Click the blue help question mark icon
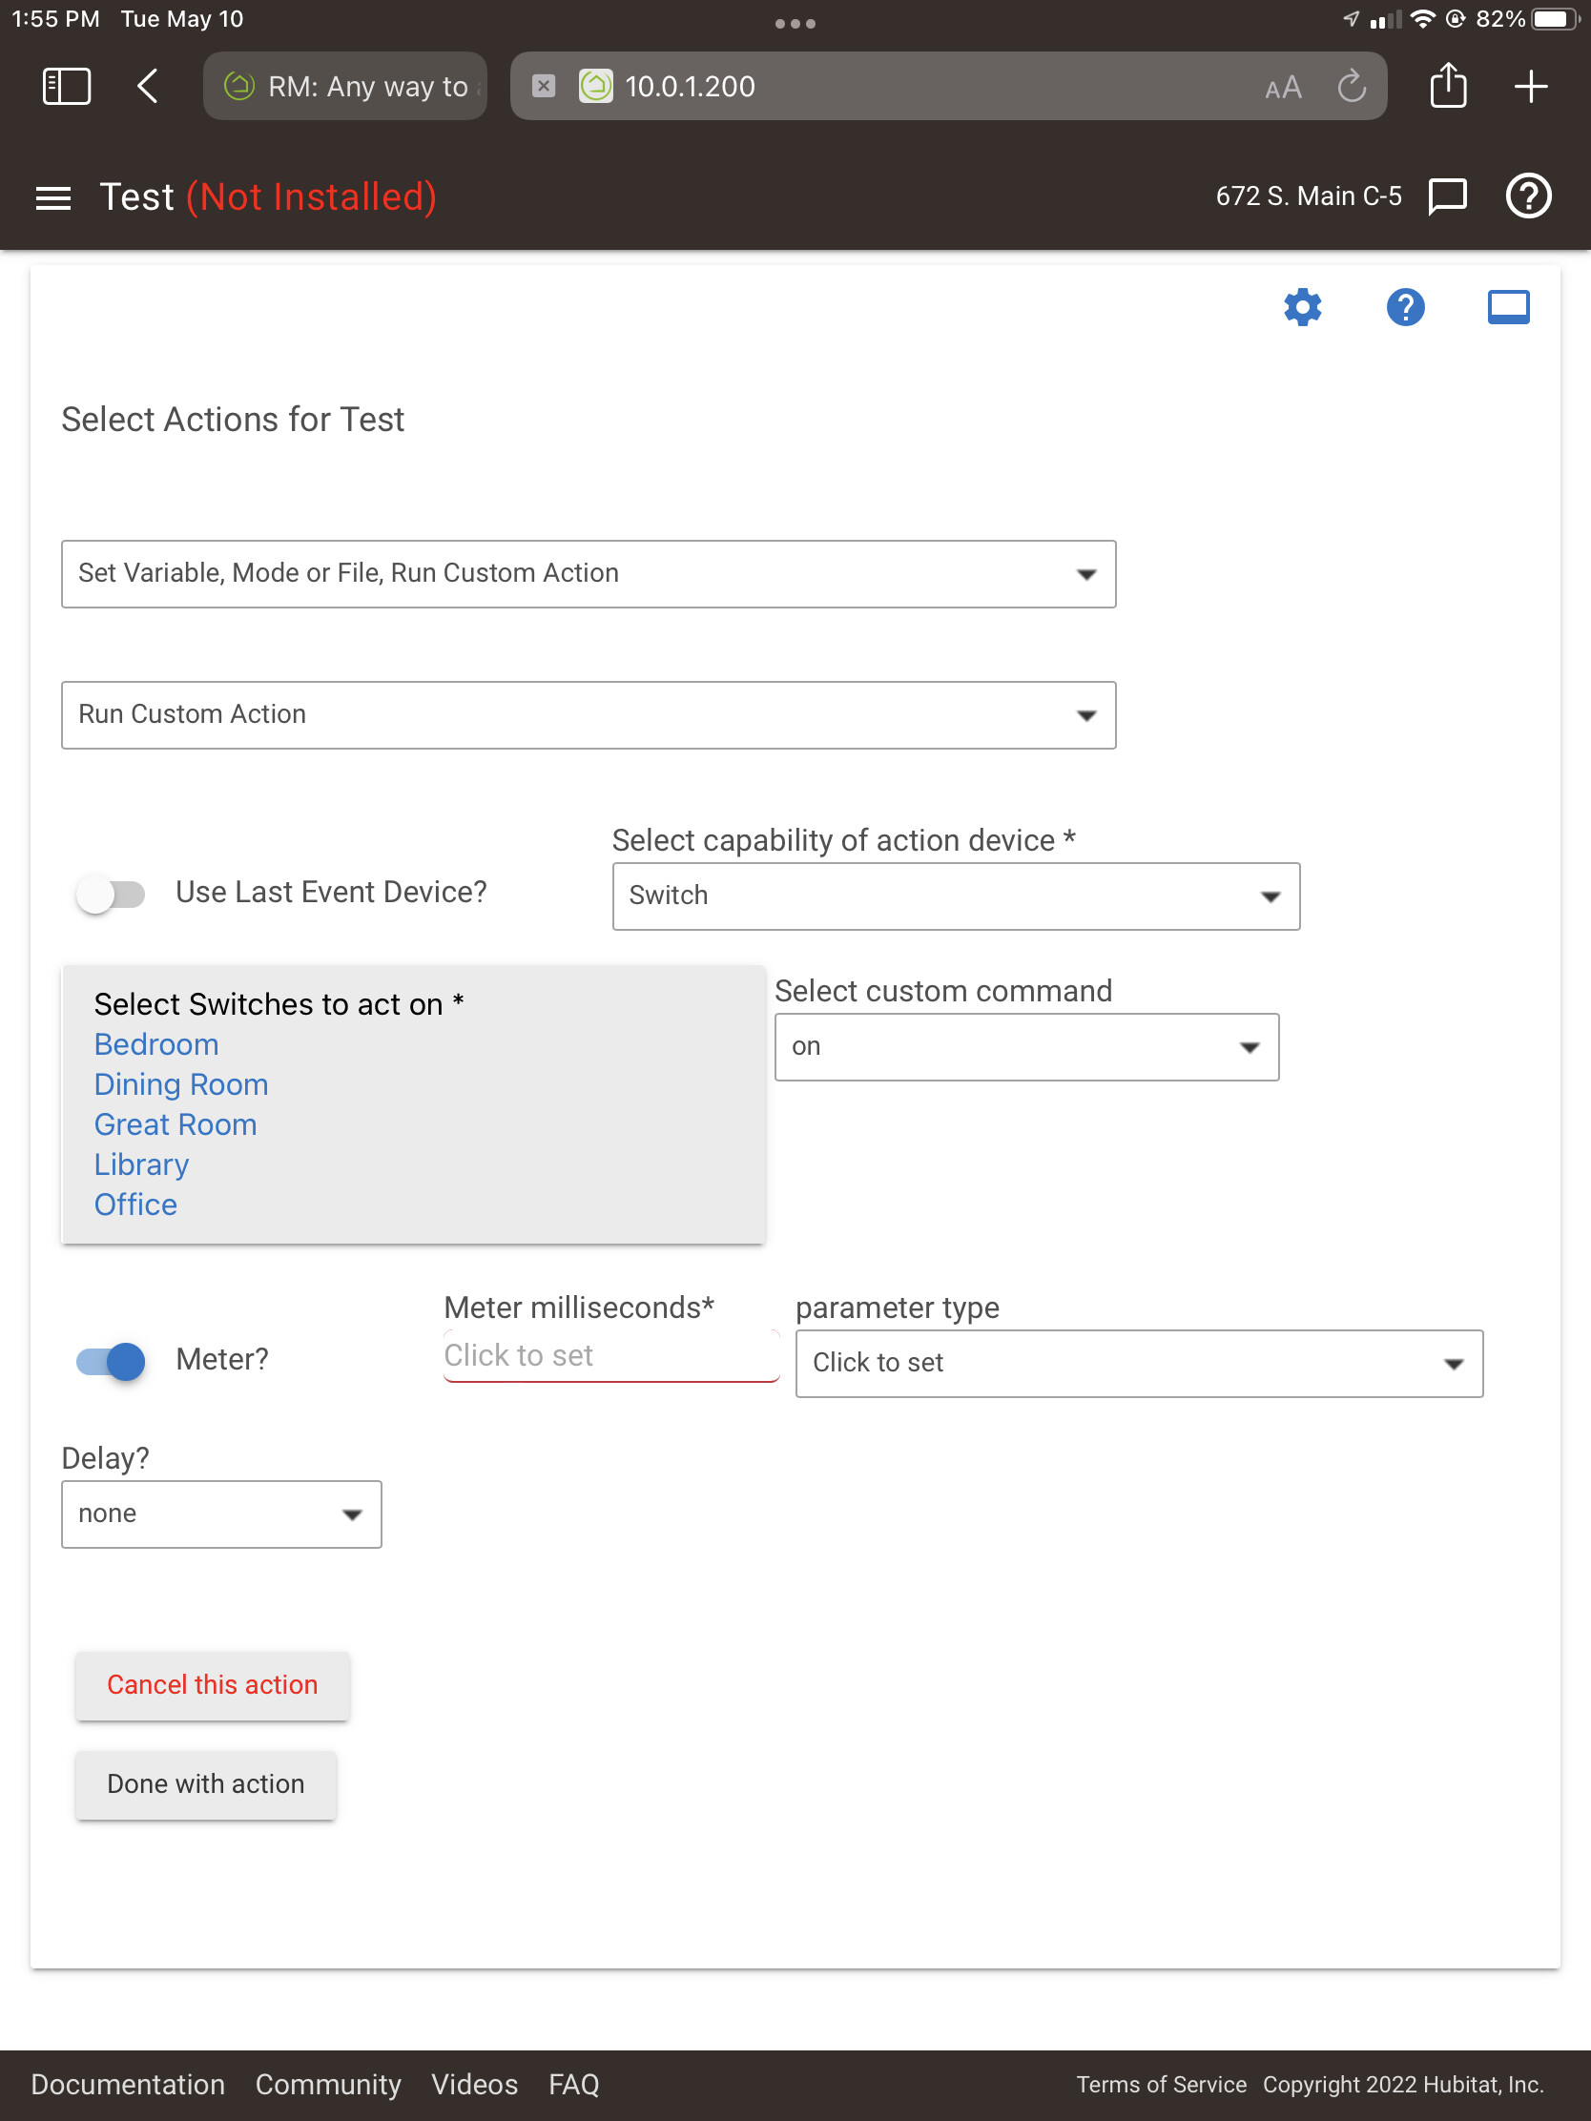1591x2121 pixels. 1405,308
